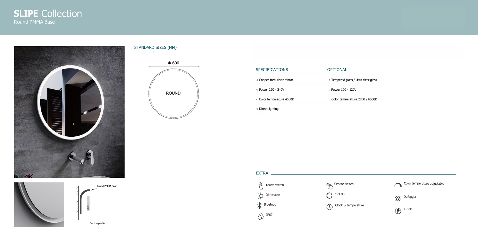Click the STANDARD SIZES (MM) heading

point(155,47)
